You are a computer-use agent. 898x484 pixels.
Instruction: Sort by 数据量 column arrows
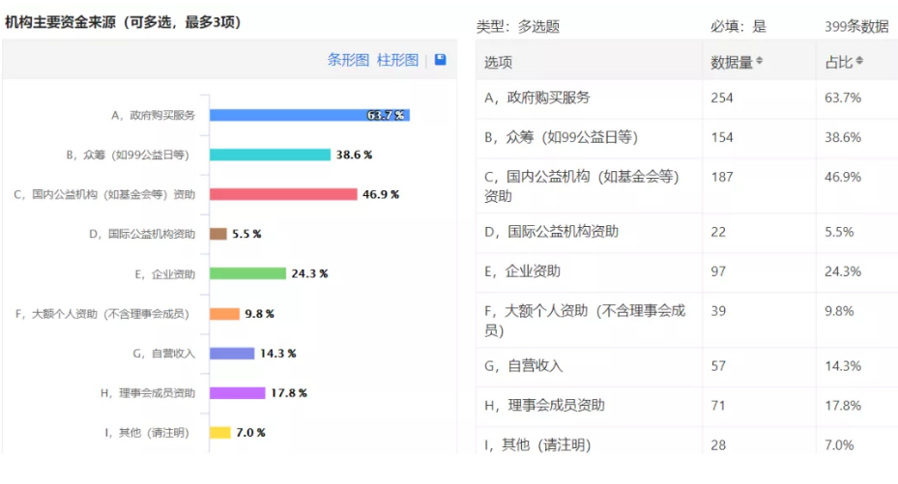point(759,62)
